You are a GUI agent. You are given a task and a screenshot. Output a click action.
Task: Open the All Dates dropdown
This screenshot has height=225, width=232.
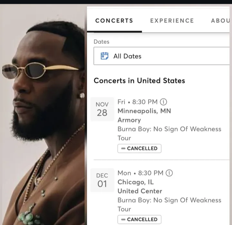161,56
